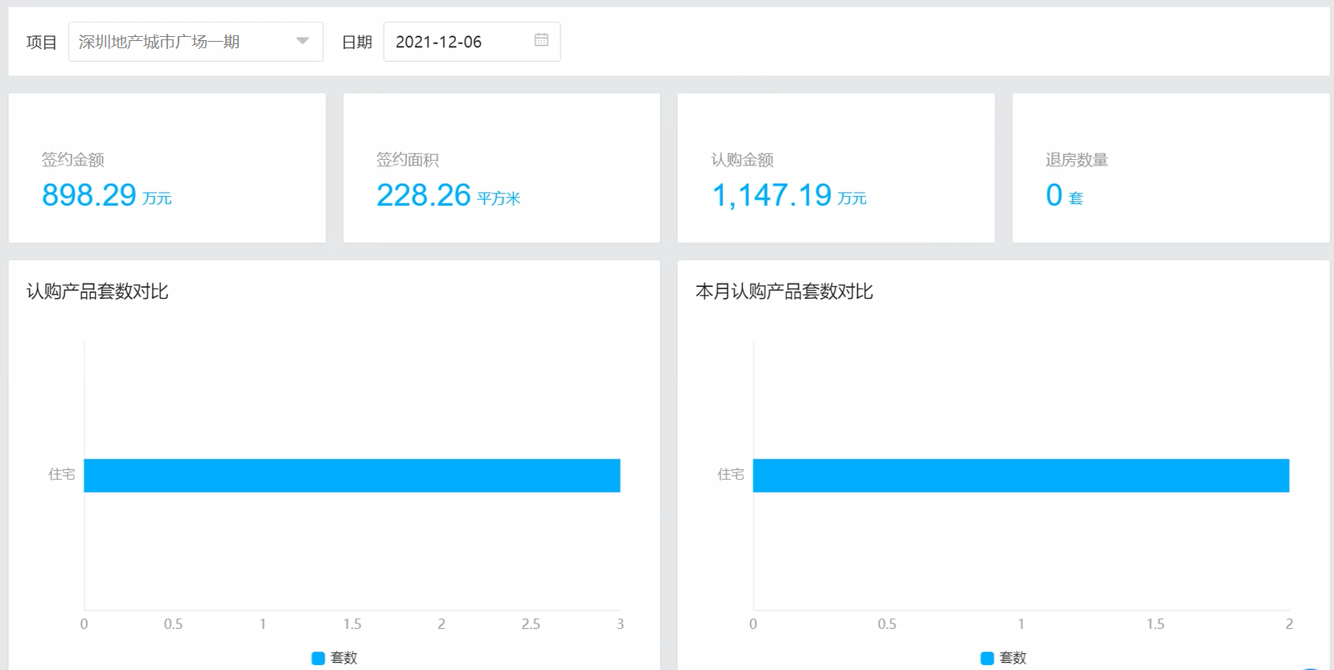Viewport: 1334px width, 670px height.
Task: Click the 住宅 bar in 认购产品套数对比 chart
Action: (x=352, y=476)
